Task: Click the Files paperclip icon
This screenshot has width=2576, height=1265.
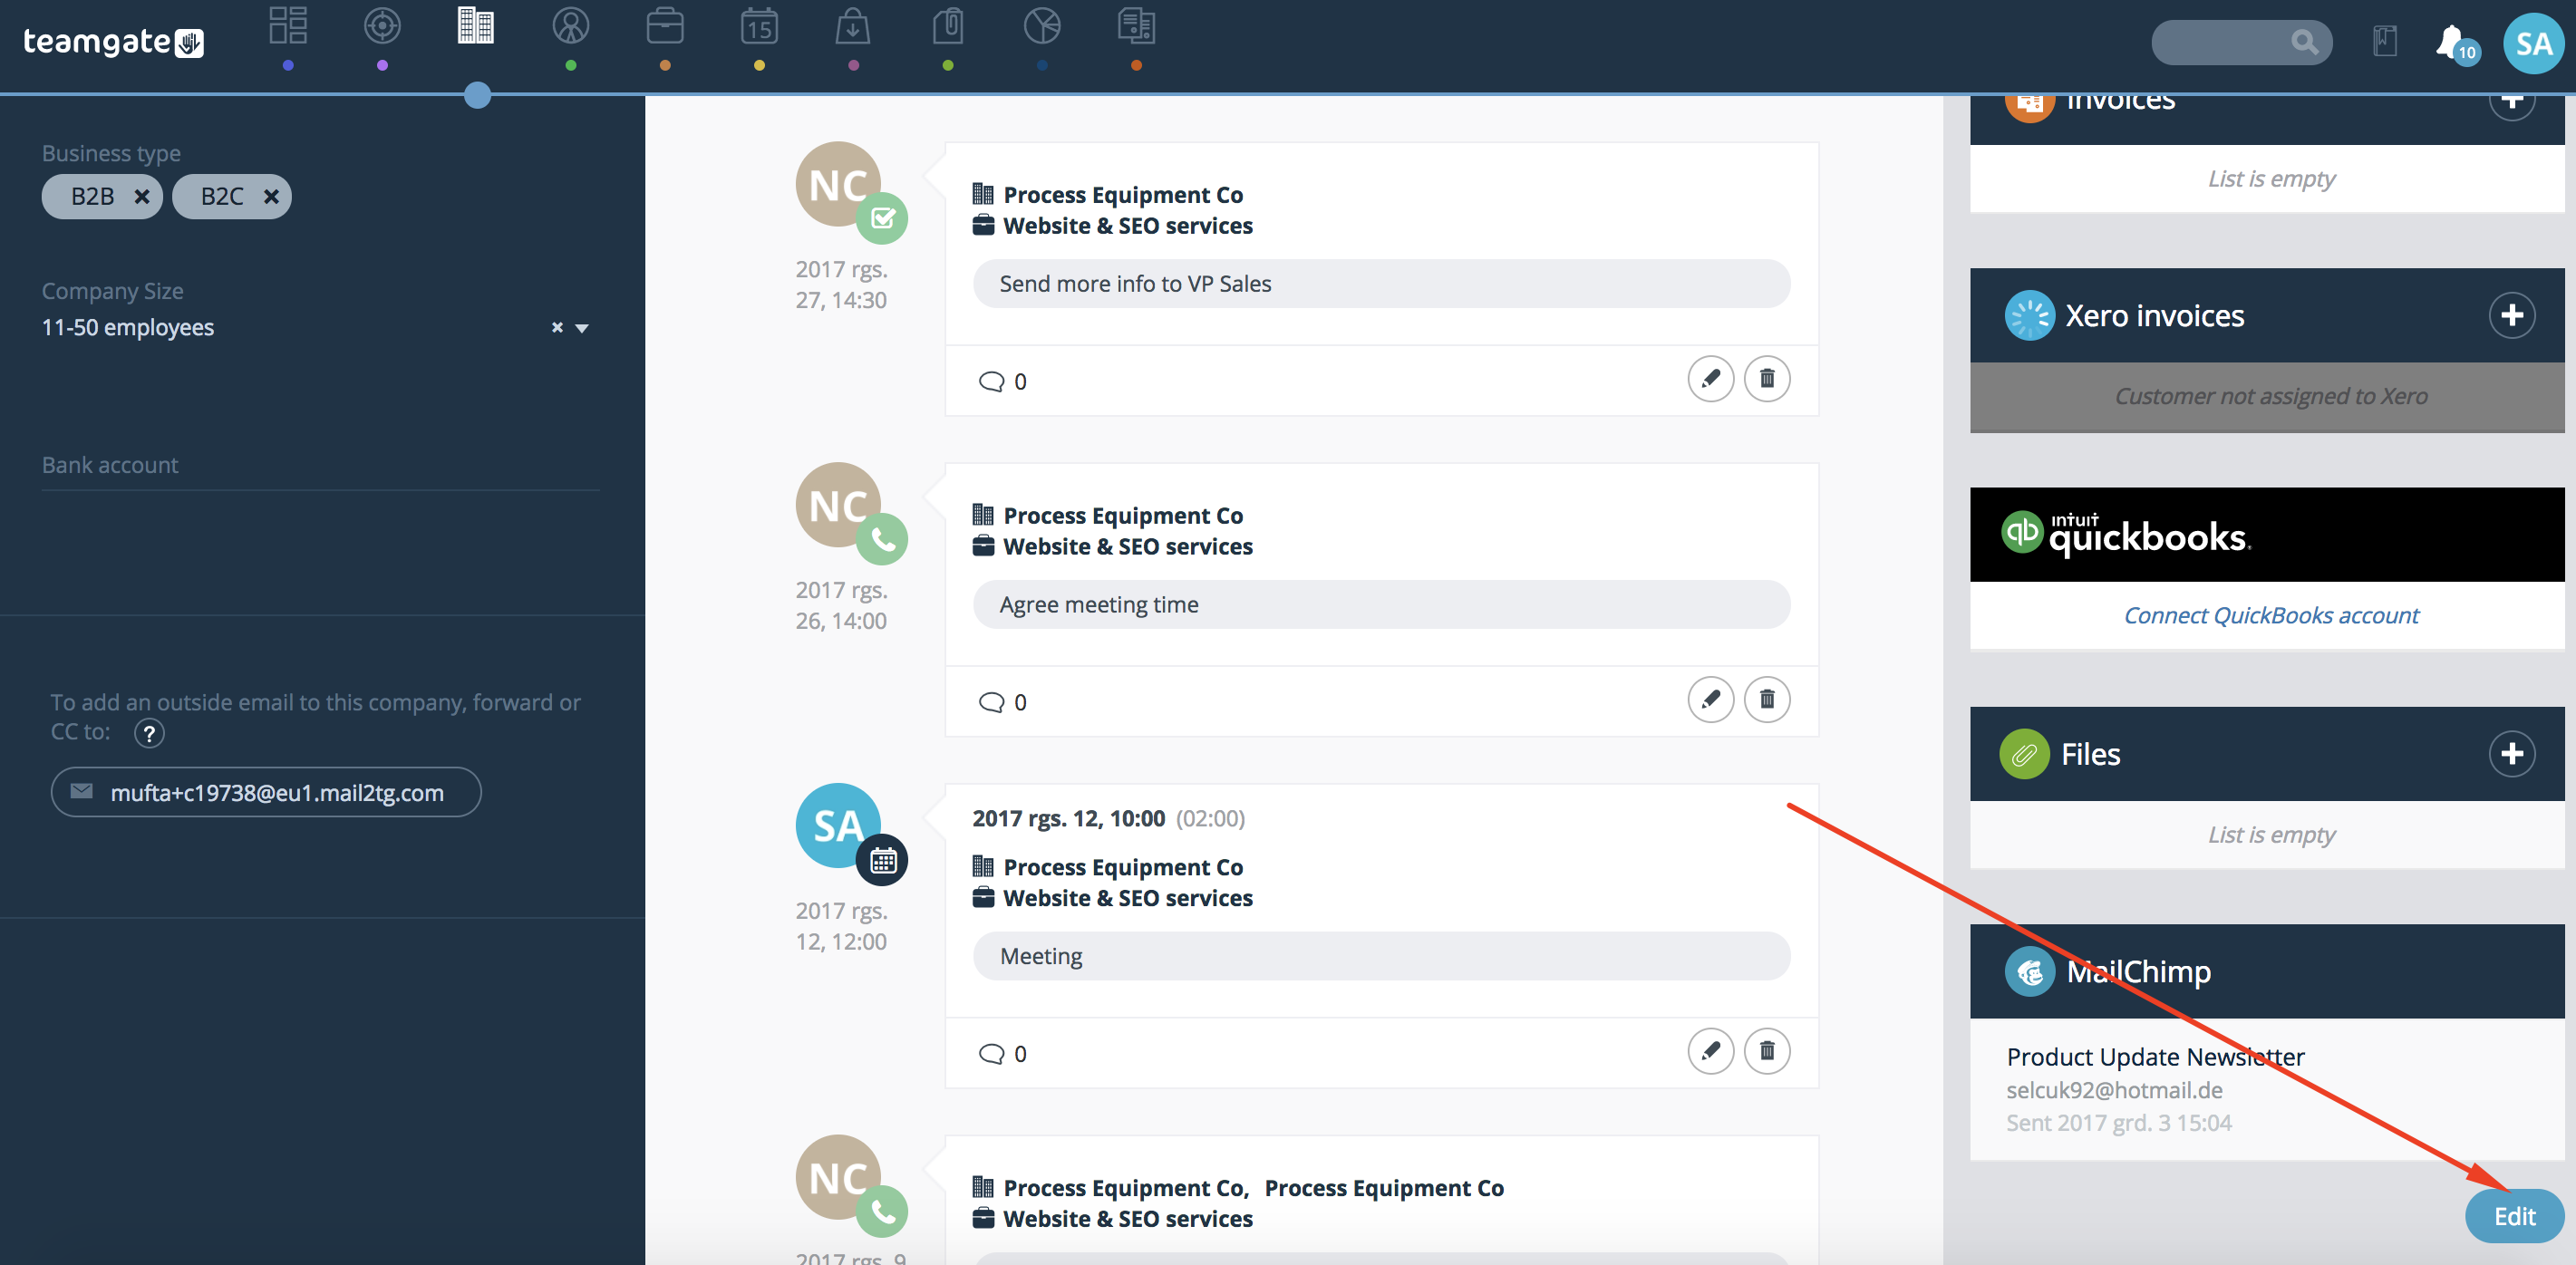Action: [2024, 754]
